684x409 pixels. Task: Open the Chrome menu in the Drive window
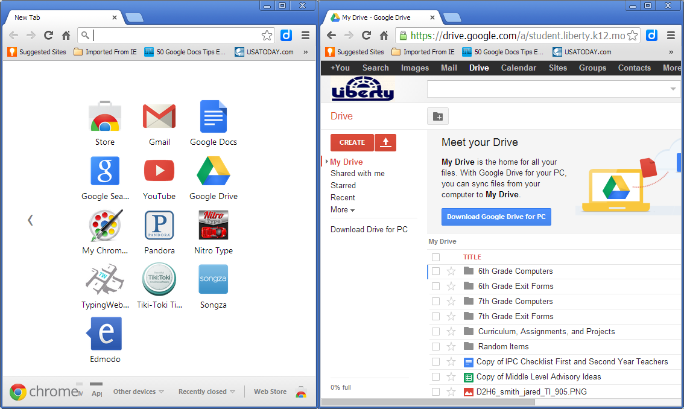tap(671, 36)
